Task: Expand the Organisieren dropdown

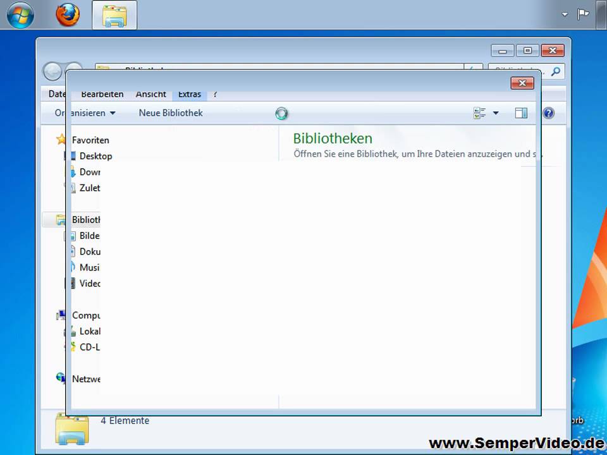Action: coord(85,113)
